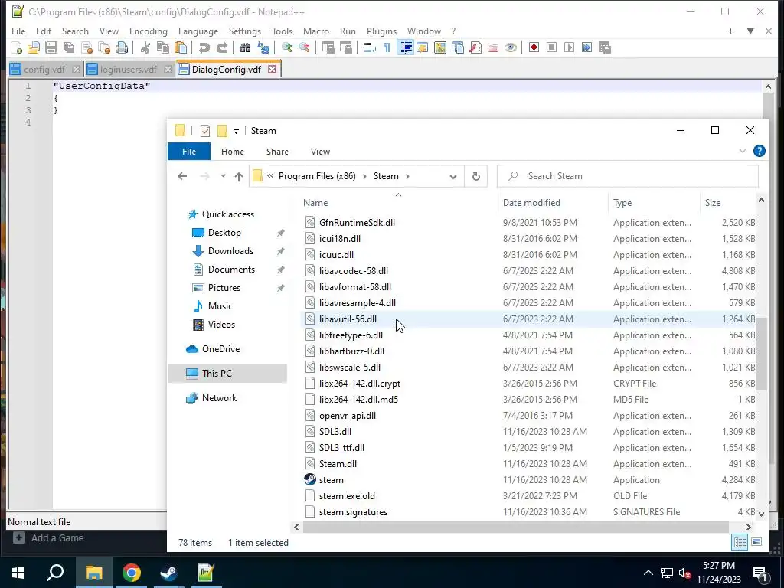Click the Explorer File ribbon button
The image size is (784, 588).
point(189,152)
